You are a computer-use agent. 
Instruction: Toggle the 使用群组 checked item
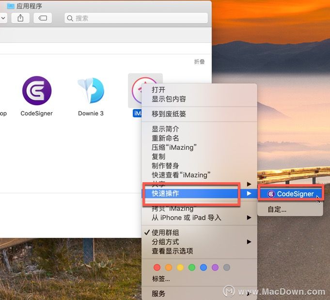199,233
